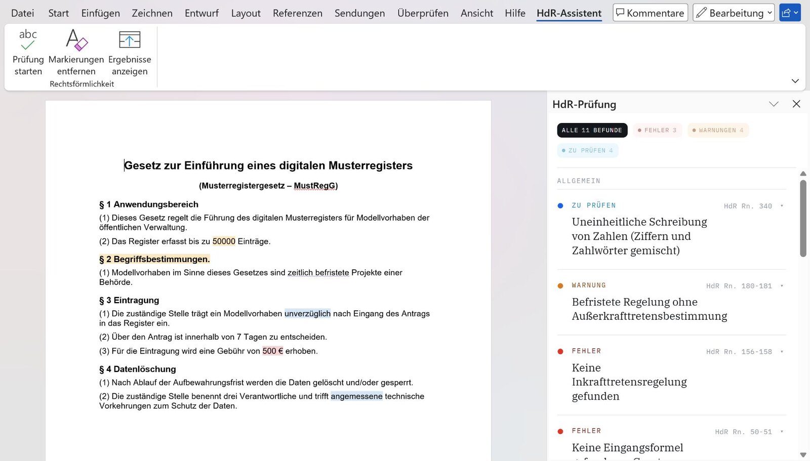
Task: Switch to the Einfügen tab
Action: click(101, 13)
